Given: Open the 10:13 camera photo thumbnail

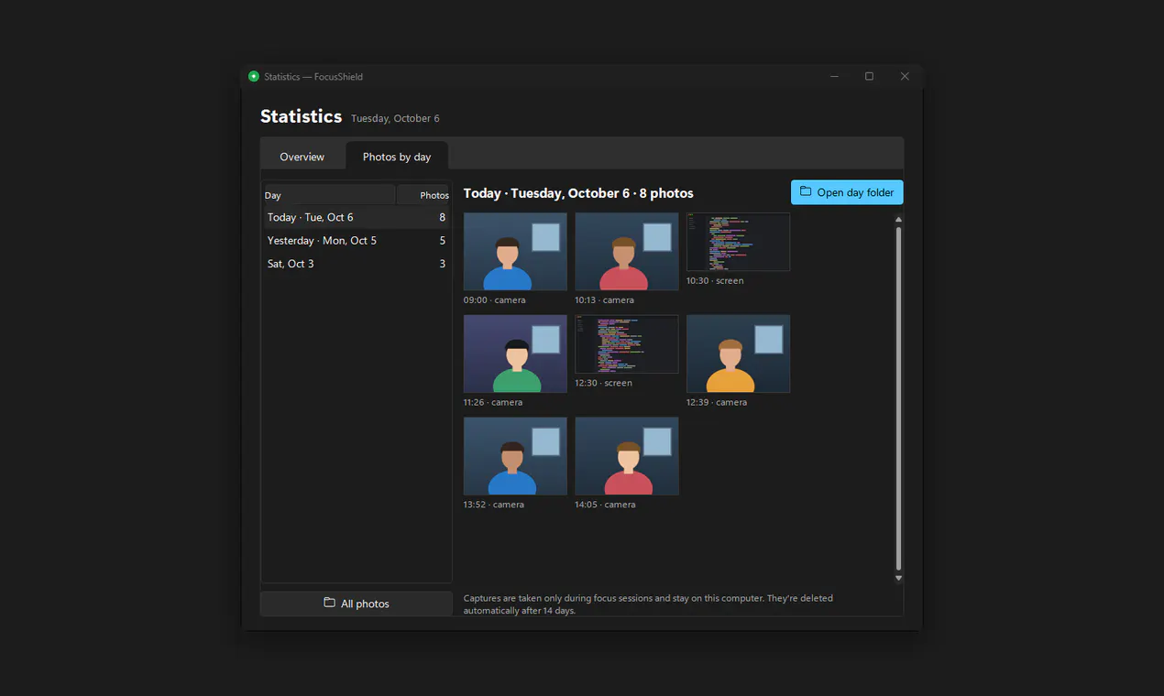Looking at the screenshot, I should tap(627, 252).
